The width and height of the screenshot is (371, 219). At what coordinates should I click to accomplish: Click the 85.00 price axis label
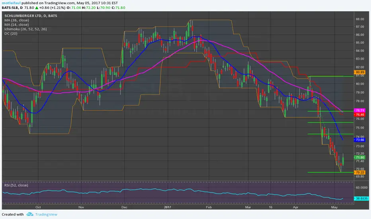359,43
